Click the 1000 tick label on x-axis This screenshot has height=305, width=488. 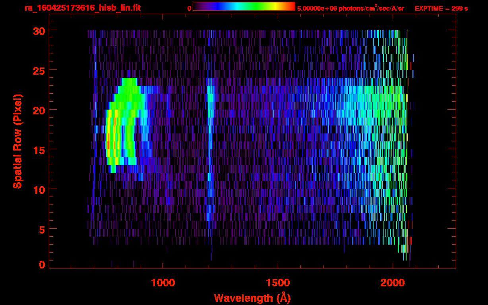click(x=163, y=283)
